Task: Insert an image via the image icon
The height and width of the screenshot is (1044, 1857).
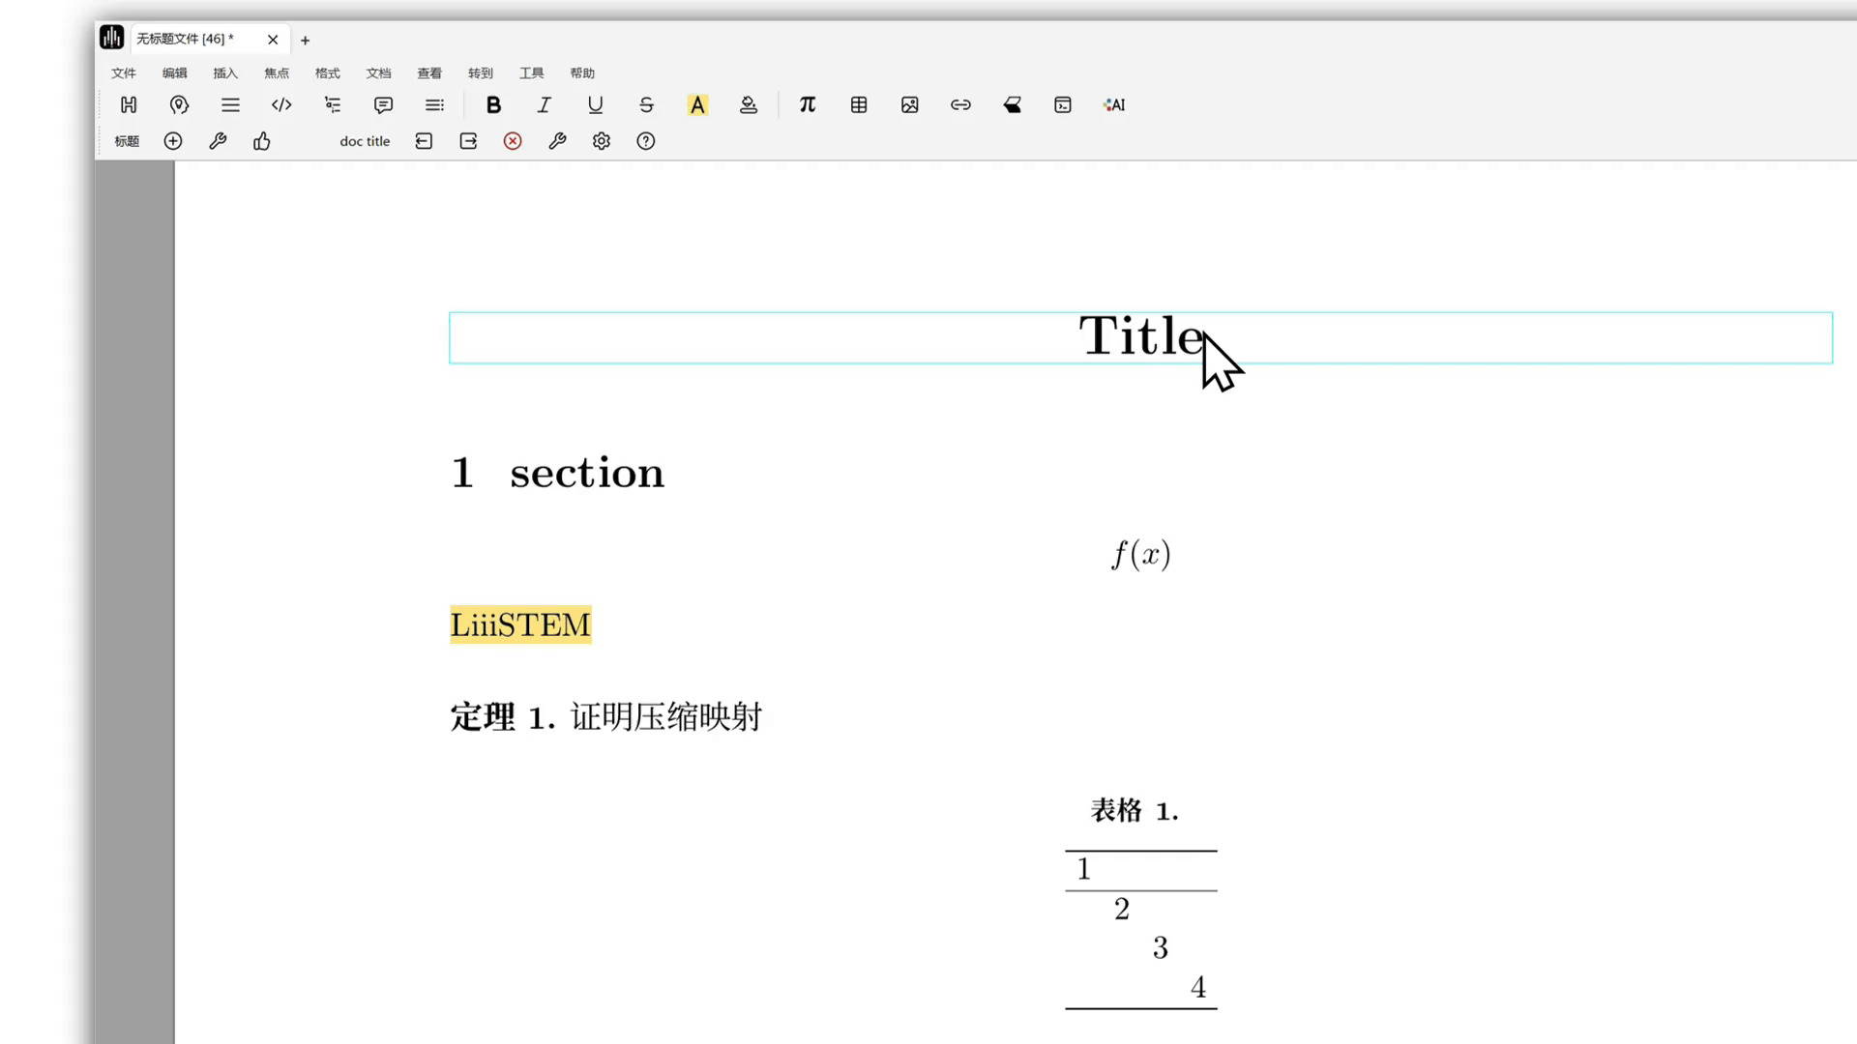Action: 909,104
